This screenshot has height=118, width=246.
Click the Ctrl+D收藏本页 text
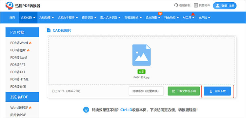tap(134, 110)
